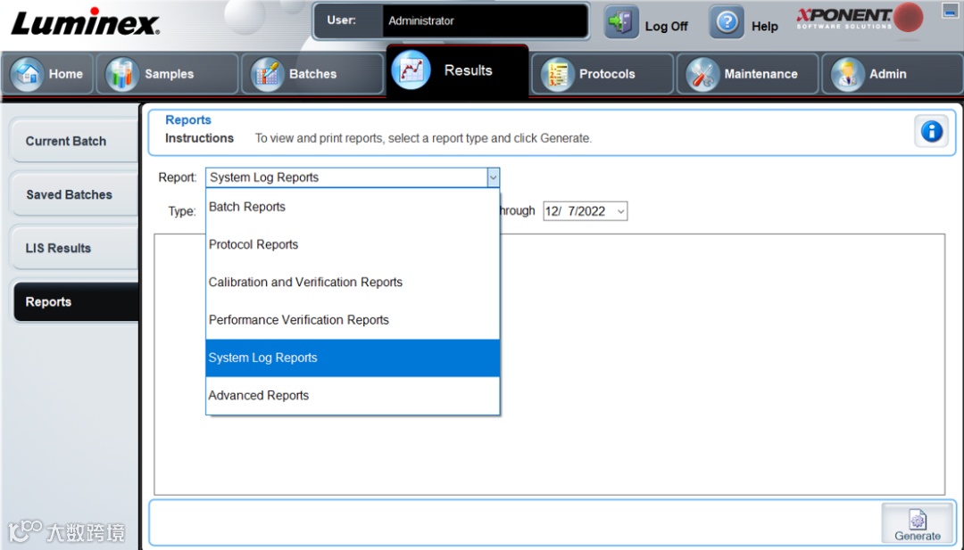Open Current Batch in sidebar
The width and height of the screenshot is (964, 550).
tap(74, 141)
